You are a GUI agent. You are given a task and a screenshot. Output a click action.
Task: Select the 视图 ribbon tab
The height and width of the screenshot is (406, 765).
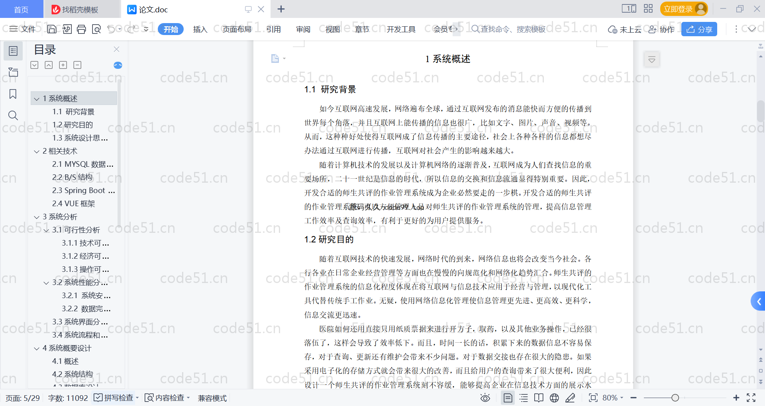(x=332, y=29)
